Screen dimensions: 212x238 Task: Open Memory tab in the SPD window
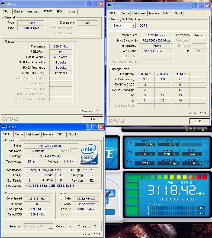(x=154, y=13)
